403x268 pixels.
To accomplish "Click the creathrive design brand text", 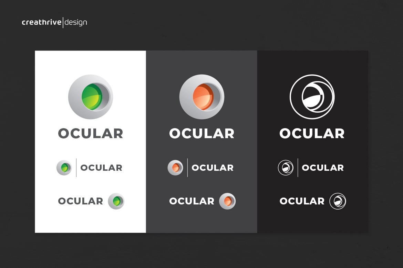I will point(54,23).
